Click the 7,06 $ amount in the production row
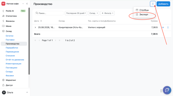173x96 pixels. [x=154, y=27]
